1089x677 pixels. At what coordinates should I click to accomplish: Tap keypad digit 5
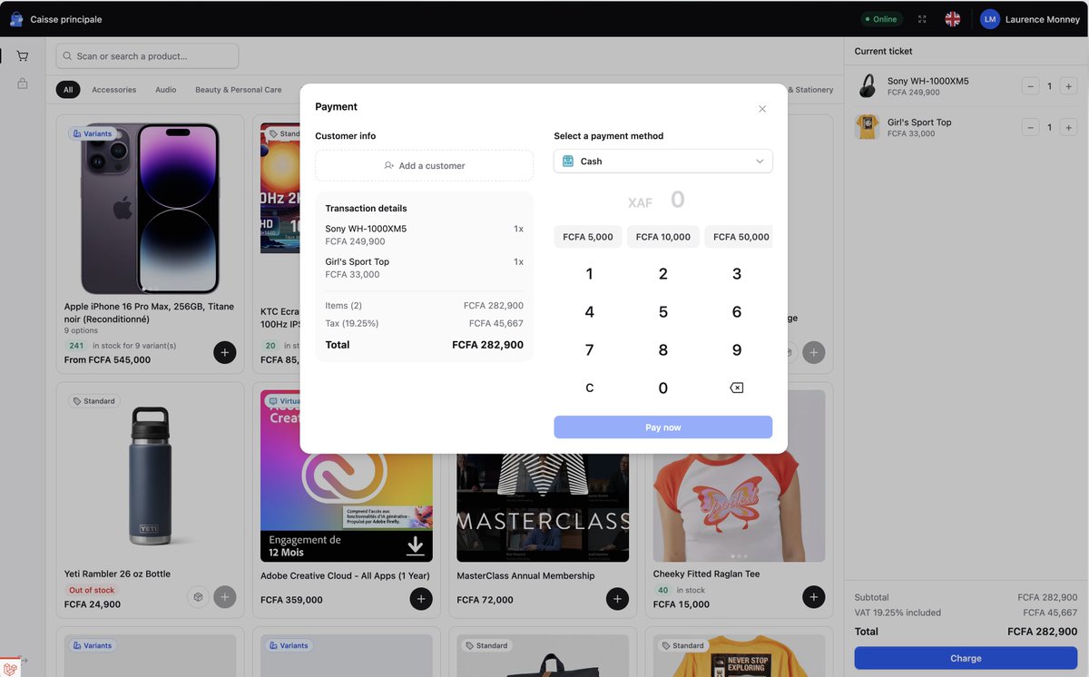(x=663, y=312)
